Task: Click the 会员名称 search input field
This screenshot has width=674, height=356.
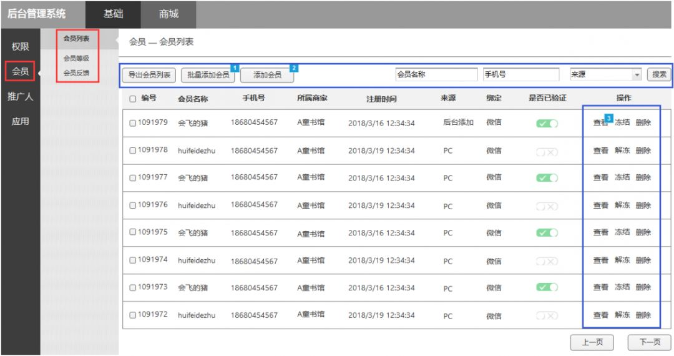Action: tap(436, 74)
